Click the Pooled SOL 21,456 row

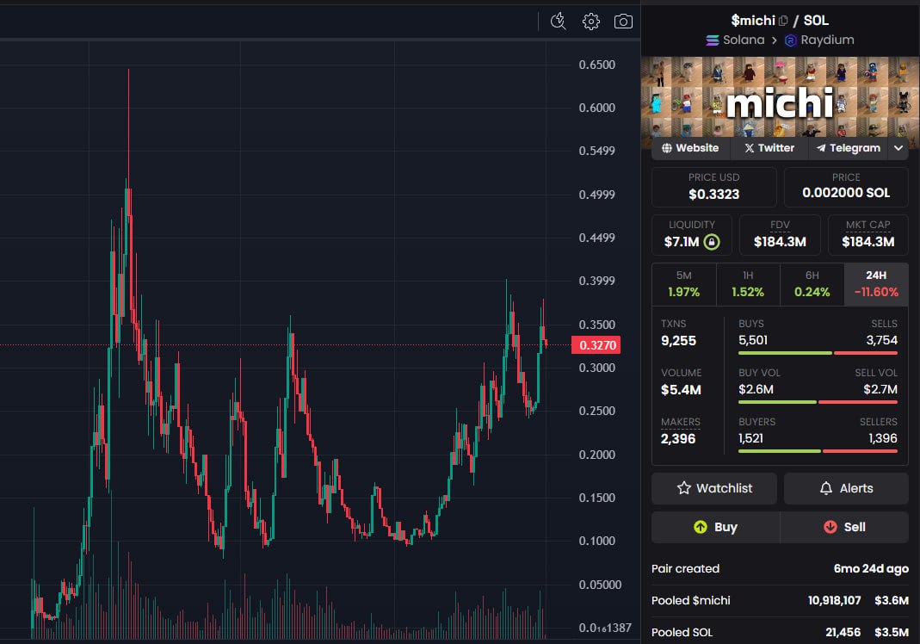780,632
